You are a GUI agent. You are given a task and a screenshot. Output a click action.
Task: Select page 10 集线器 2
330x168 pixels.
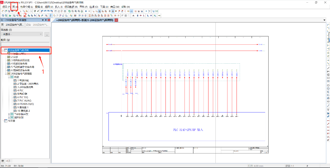(24, 111)
